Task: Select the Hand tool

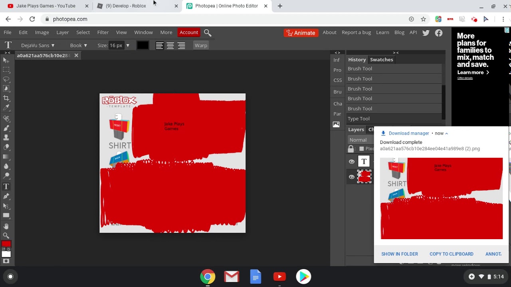Action: pos(6,226)
